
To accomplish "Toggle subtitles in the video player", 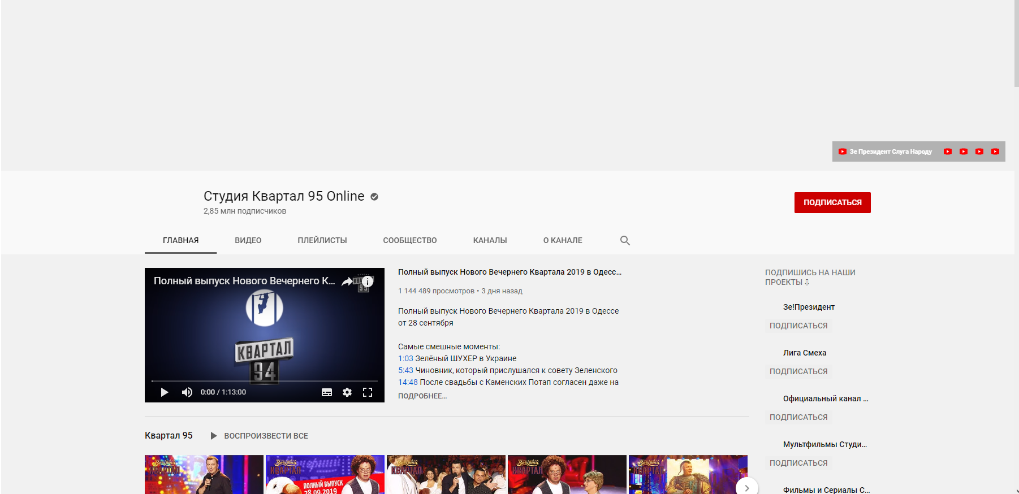I will 327,392.
